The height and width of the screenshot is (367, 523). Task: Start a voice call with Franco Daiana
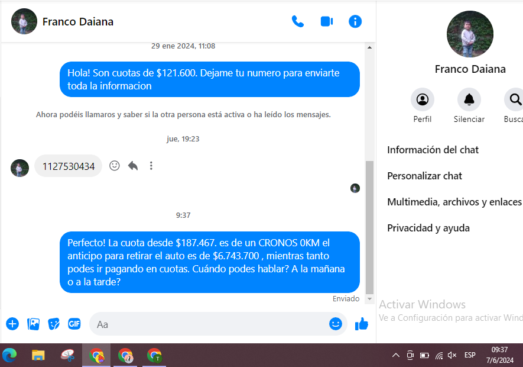(298, 22)
